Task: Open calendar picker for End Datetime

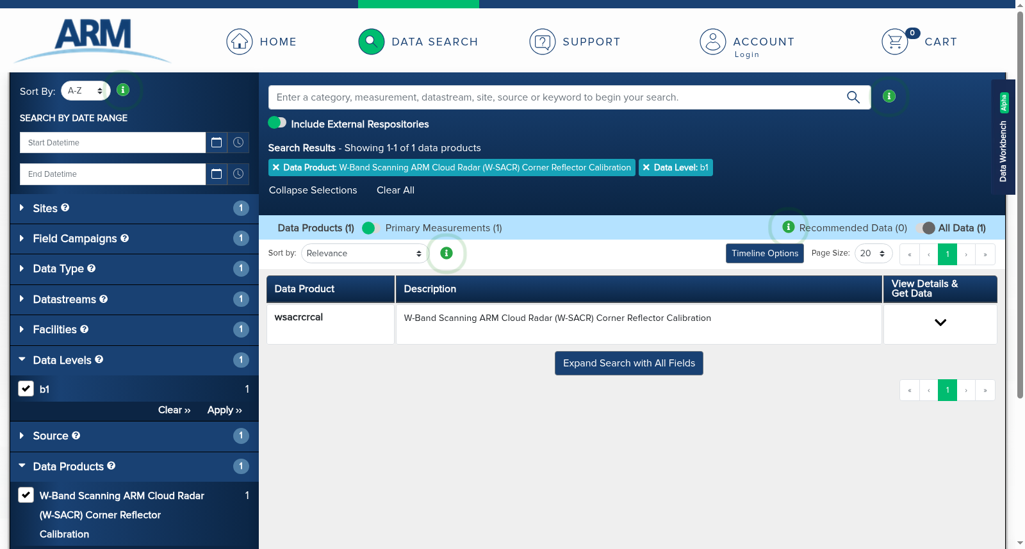Action: tap(217, 174)
